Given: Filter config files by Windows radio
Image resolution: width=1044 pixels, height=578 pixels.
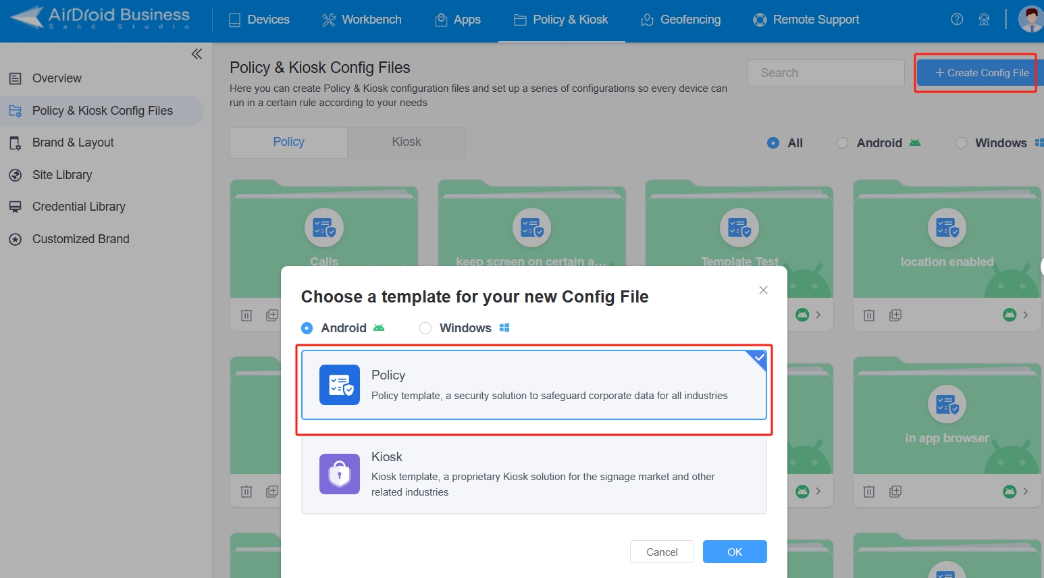Looking at the screenshot, I should tap(961, 143).
